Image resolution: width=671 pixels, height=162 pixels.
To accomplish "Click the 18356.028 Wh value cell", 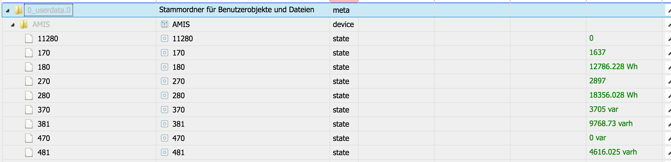I will tap(613, 95).
